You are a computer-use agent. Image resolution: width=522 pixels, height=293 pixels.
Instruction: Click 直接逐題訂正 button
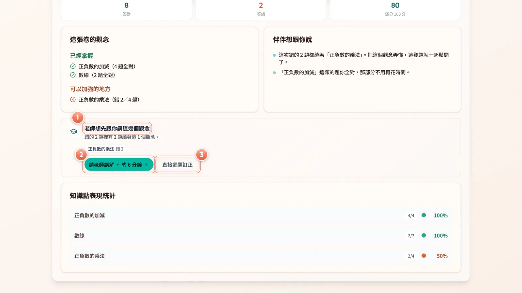click(177, 165)
